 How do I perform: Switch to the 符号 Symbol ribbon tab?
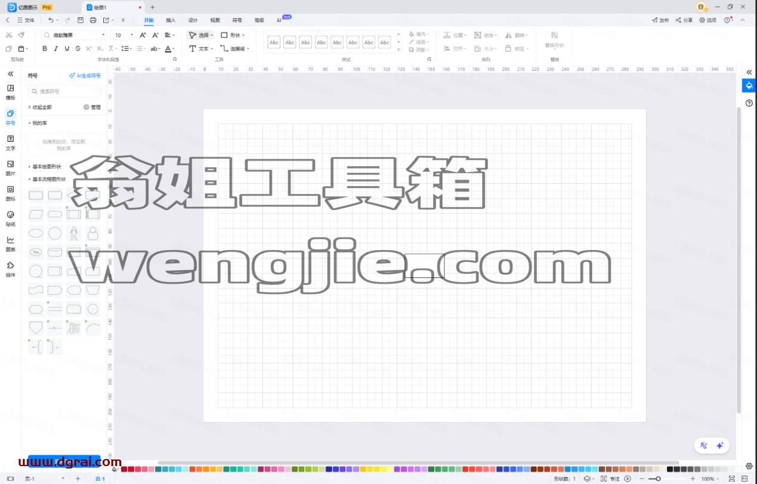coord(237,20)
